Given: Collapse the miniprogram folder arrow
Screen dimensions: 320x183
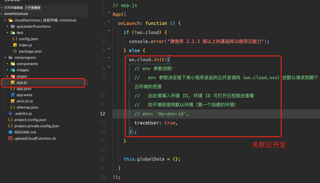Looking at the screenshot, I should click(5, 57).
